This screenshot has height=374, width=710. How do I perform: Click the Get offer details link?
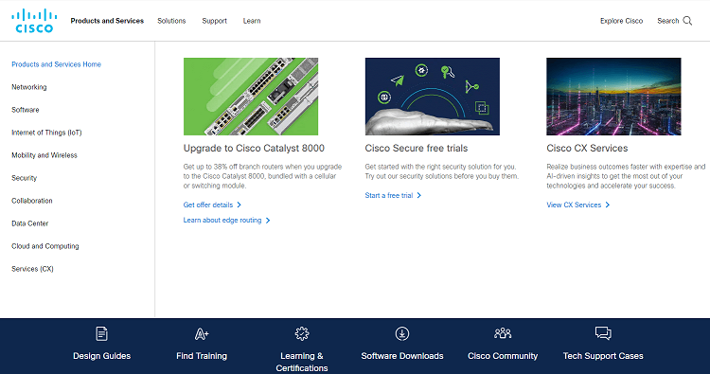[208, 205]
